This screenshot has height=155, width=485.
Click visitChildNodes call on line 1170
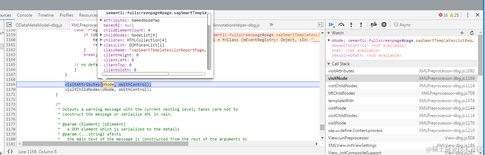point(108,89)
